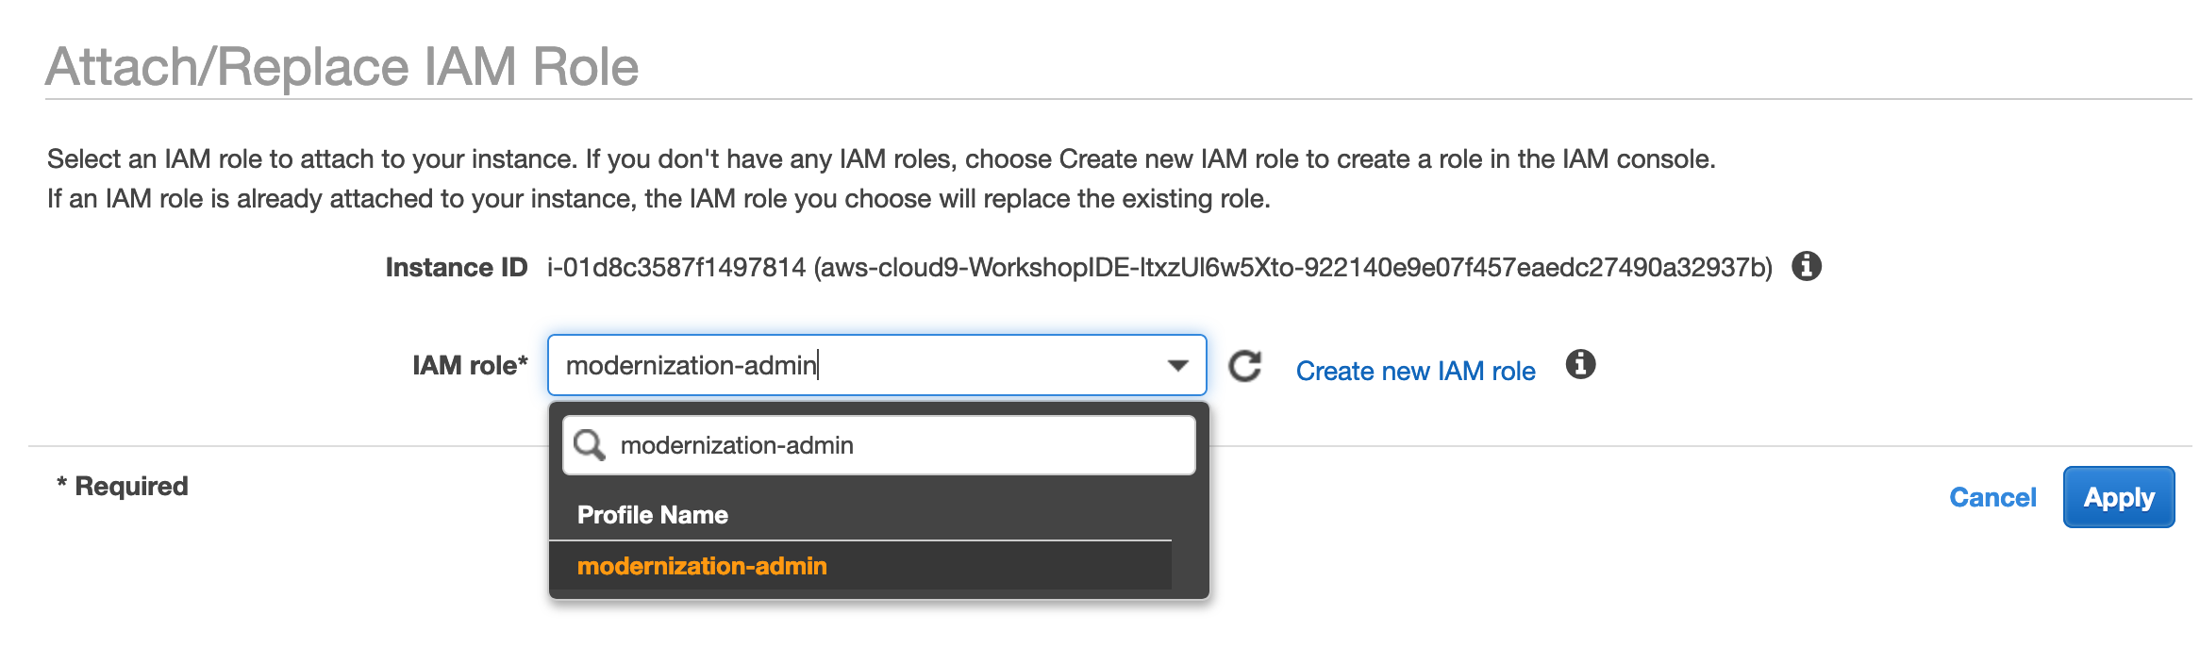Click the instance ID i-01d8c3587f1497814 text
2200x664 pixels.
pos(676,268)
